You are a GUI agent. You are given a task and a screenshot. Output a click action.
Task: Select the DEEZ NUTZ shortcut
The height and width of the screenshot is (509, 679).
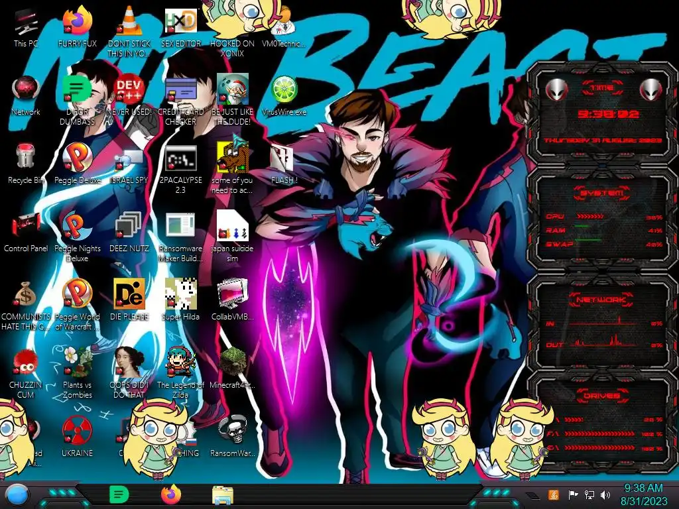tap(129, 233)
